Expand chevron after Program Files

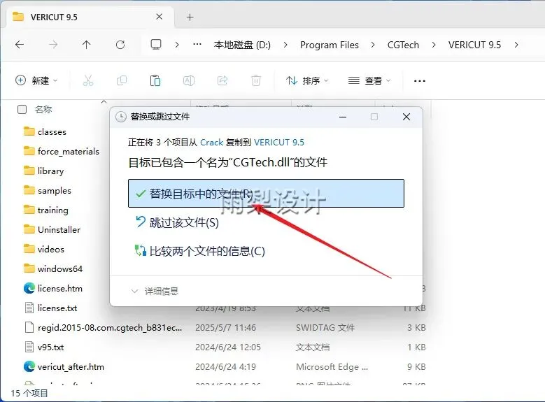(373, 45)
